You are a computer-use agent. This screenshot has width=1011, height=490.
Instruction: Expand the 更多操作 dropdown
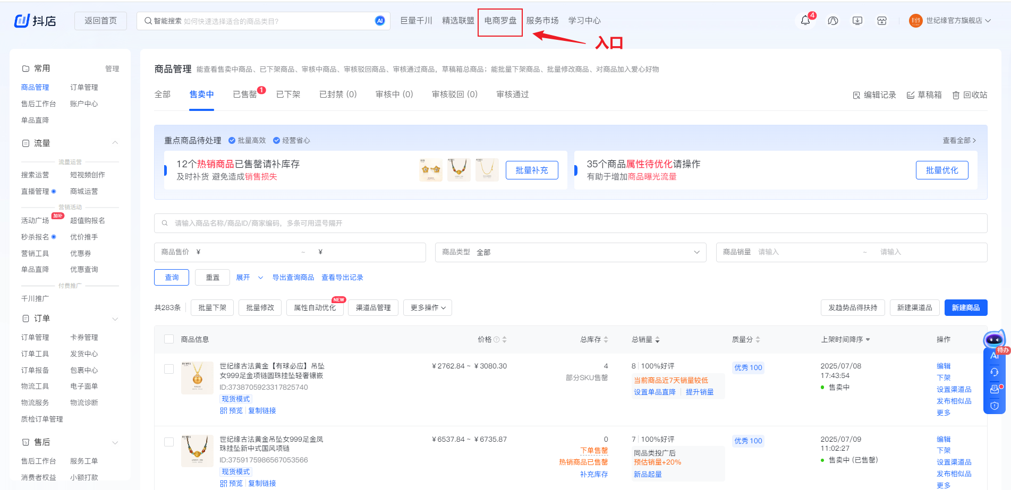[427, 308]
